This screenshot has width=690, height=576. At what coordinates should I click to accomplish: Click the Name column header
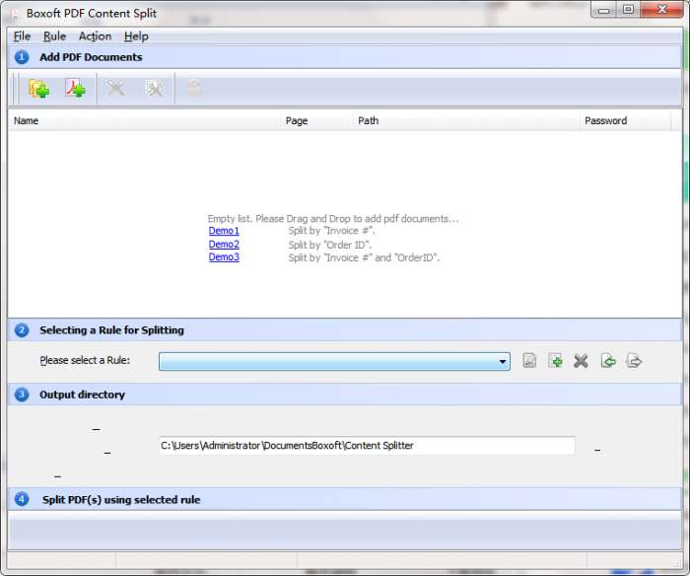(x=144, y=120)
